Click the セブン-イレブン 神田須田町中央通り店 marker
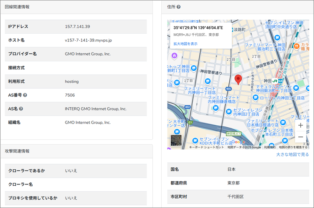 [x=277, y=37]
